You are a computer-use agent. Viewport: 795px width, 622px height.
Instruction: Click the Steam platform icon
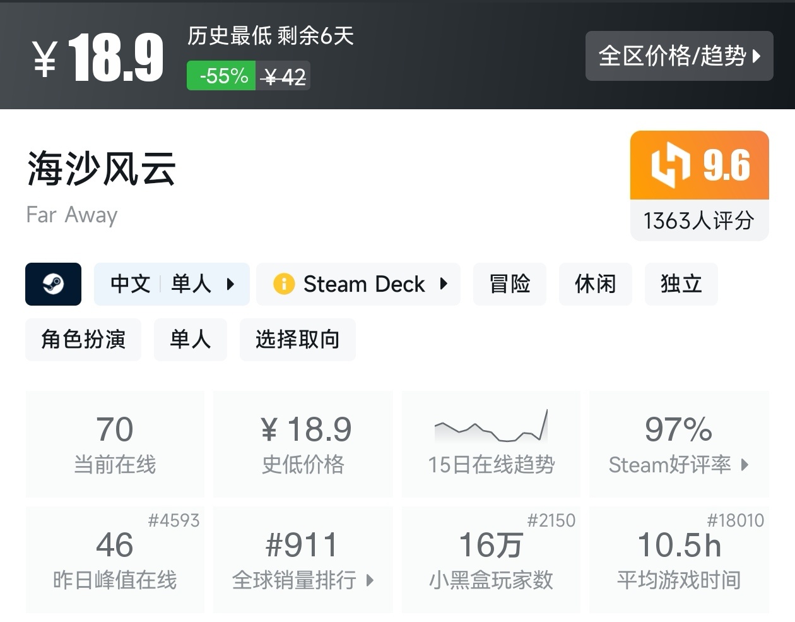pyautogui.click(x=53, y=284)
